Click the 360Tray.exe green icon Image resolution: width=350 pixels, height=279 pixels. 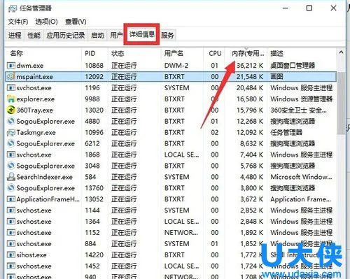(x=11, y=110)
